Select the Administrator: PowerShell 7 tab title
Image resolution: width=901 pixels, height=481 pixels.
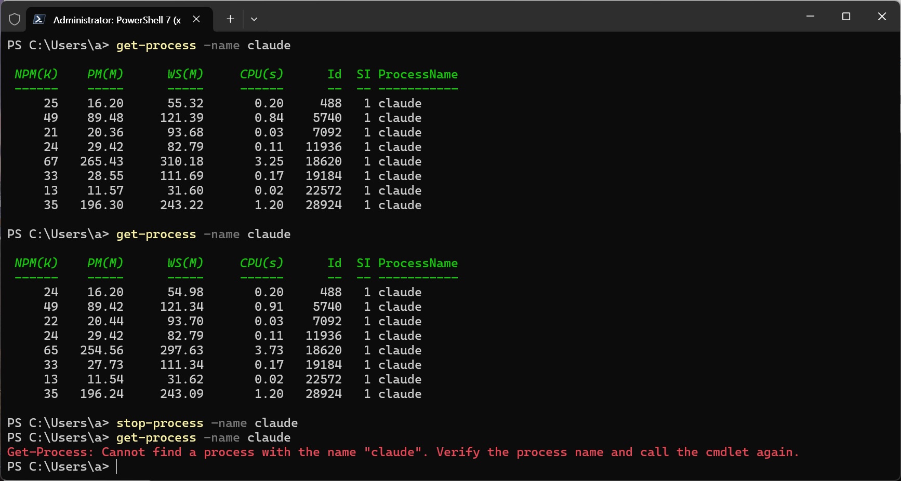(117, 20)
